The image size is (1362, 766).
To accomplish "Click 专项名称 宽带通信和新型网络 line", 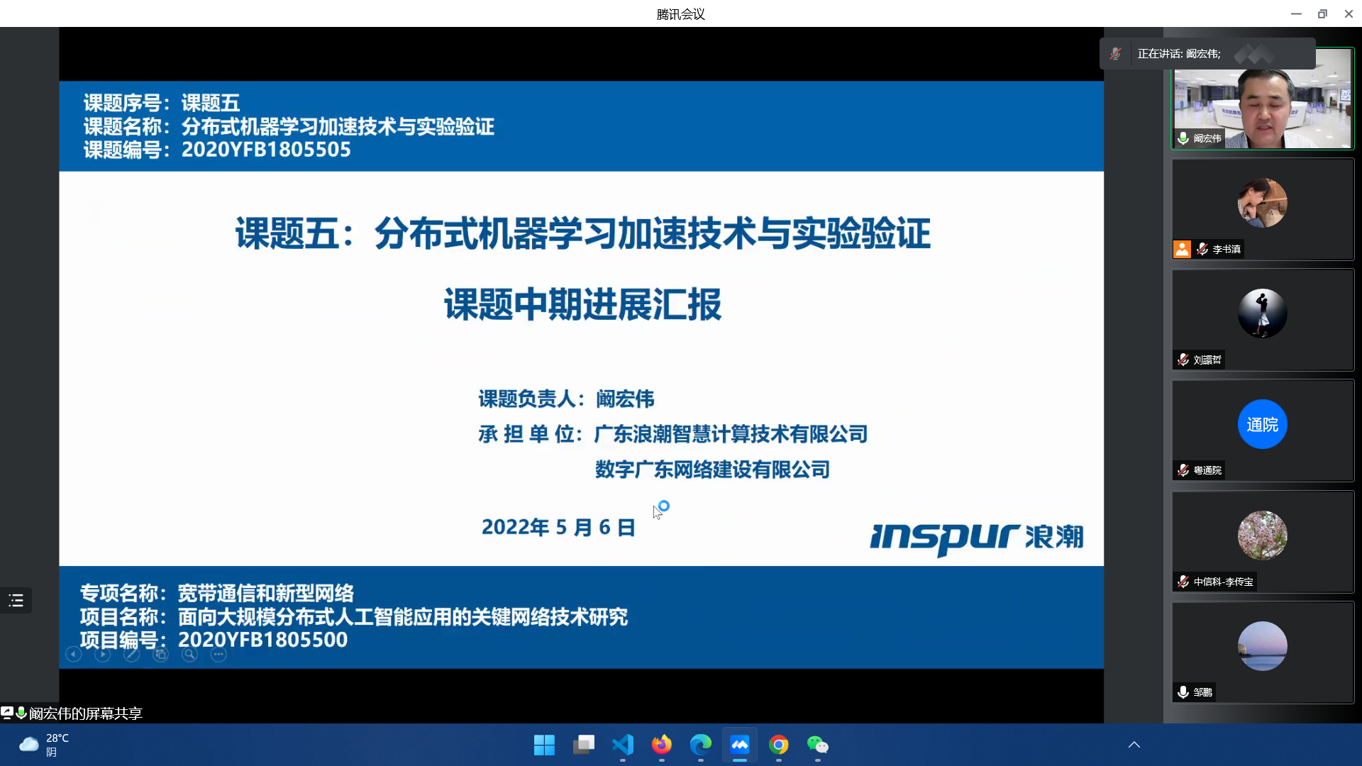I will (x=216, y=593).
